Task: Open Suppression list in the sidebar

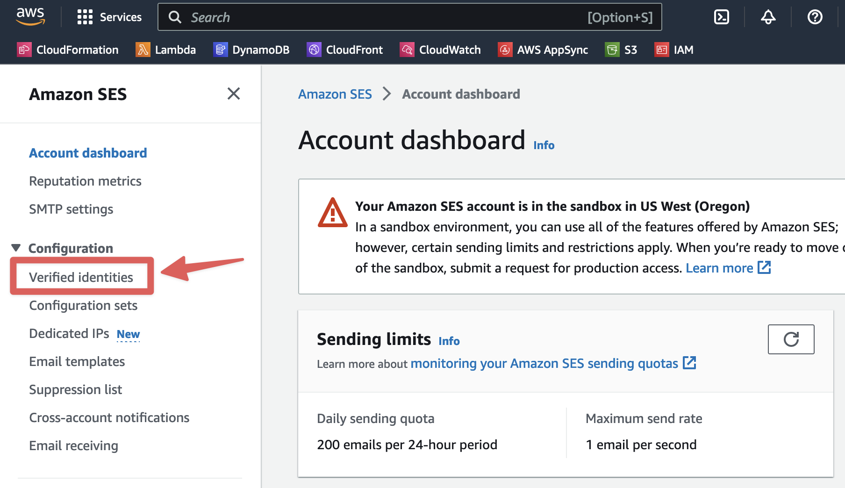Action: [x=75, y=389]
